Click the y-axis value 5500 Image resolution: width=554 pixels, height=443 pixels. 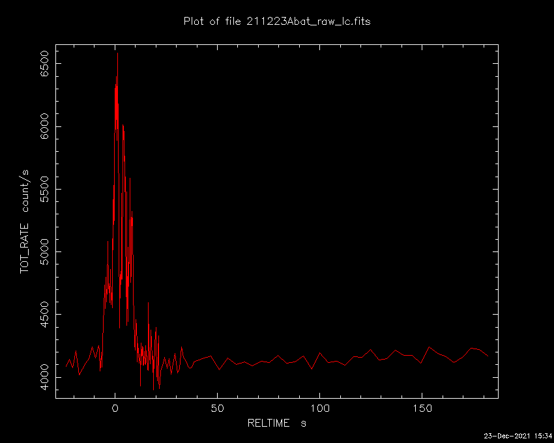(x=44, y=189)
